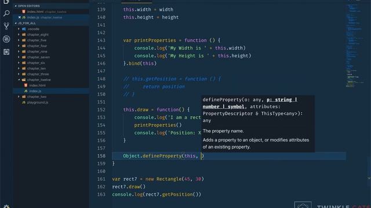Select index.js inside chapter_twelve folder
The width and height of the screenshot is (371, 208).
click(x=51, y=91)
